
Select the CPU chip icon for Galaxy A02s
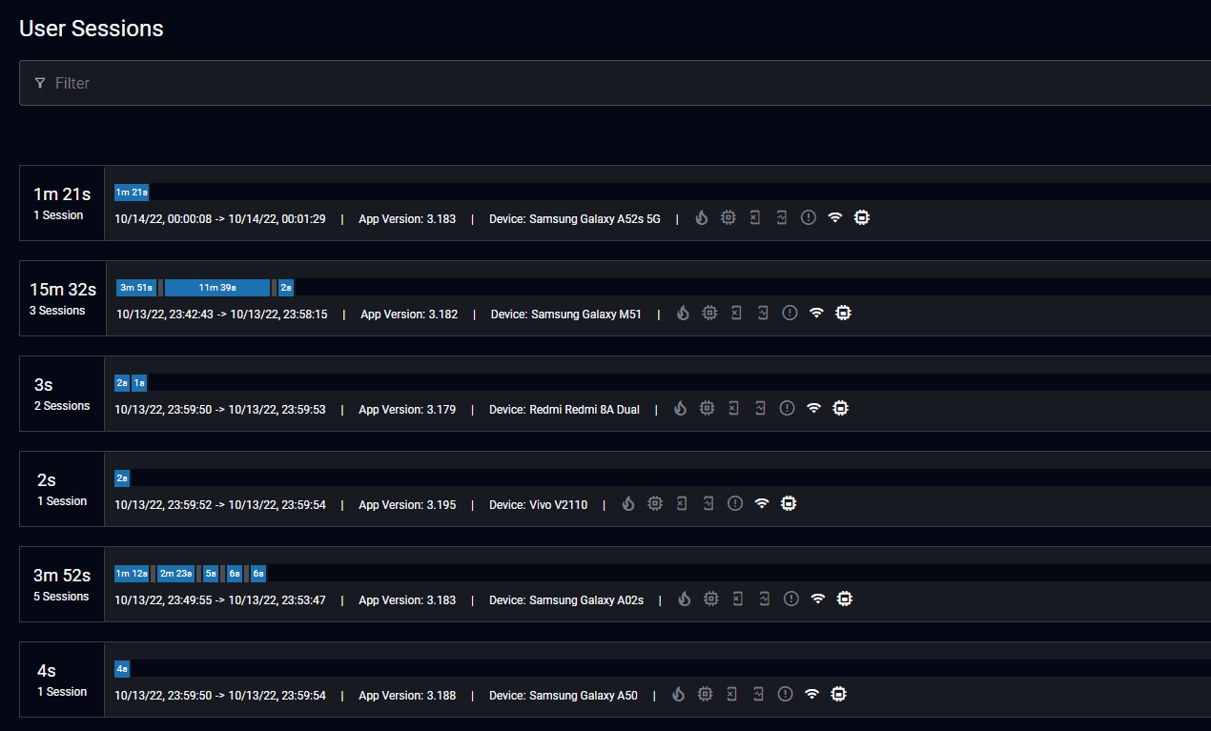(x=710, y=599)
